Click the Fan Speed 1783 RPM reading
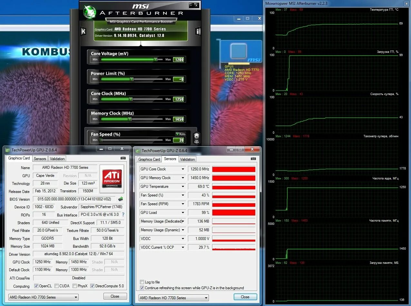The width and height of the screenshot is (411, 306). point(199,204)
